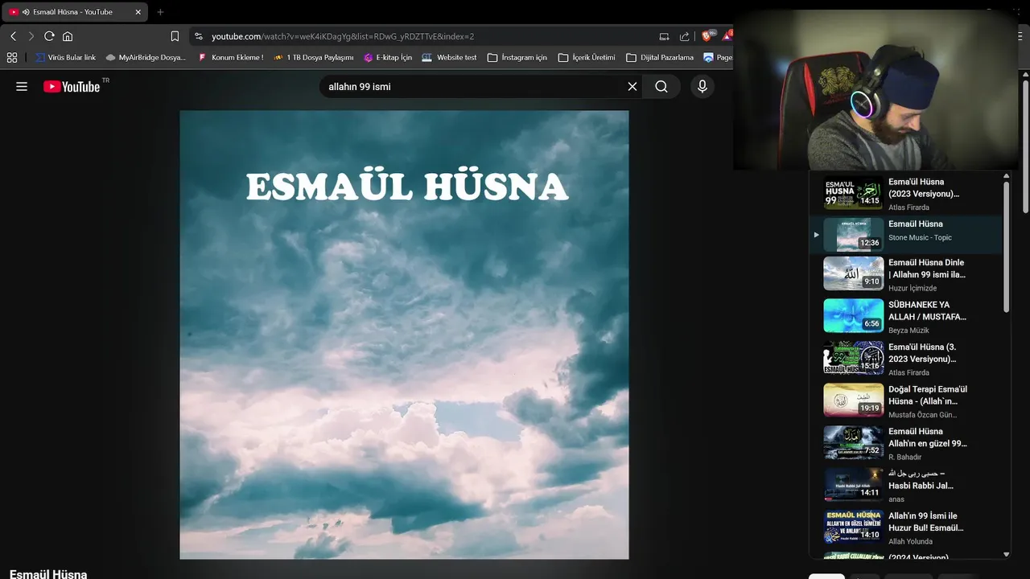The image size is (1030, 579).
Task: Open the 'MyAirBridge Dosya...' bookmark
Action: [x=146, y=57]
